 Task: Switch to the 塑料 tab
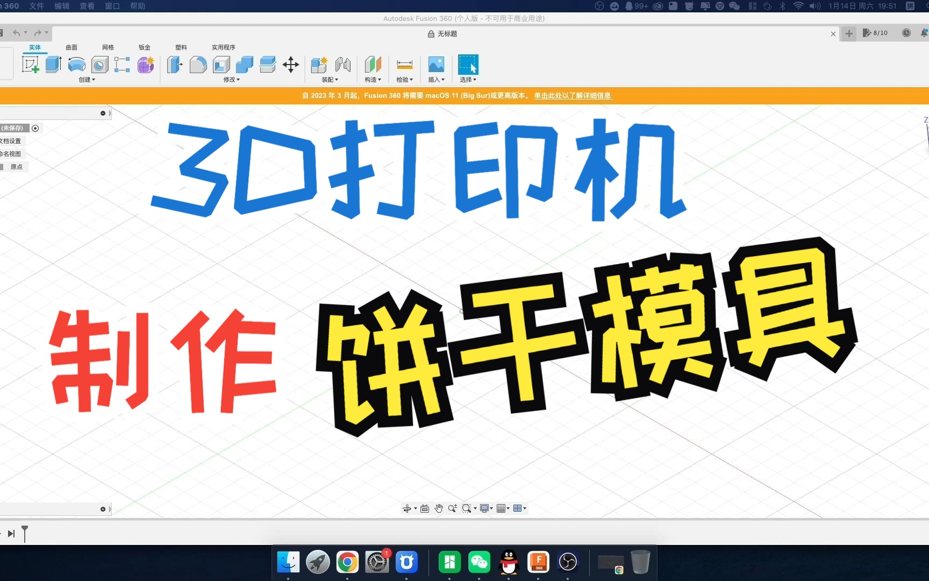(x=181, y=47)
